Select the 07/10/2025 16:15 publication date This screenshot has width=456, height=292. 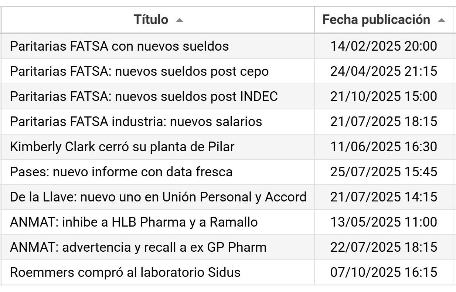pos(384,272)
